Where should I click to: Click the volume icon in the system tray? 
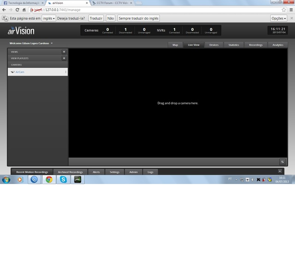tap(253, 180)
